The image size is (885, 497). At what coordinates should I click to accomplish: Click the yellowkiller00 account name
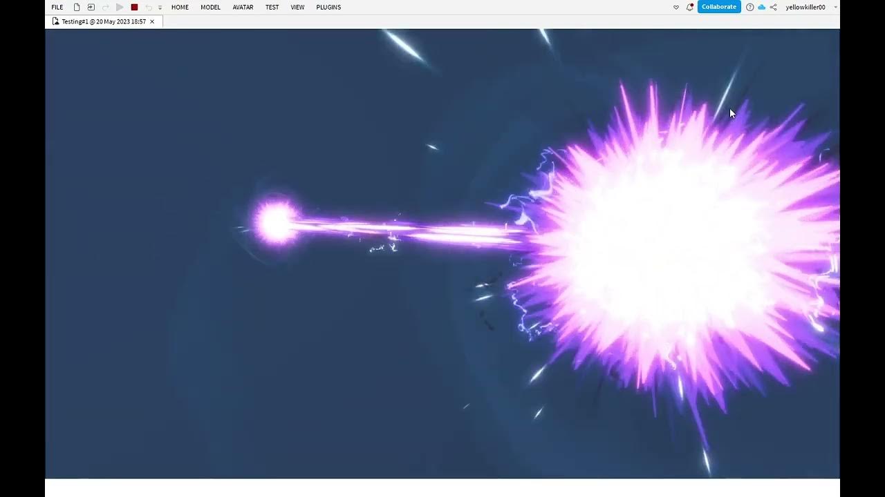coord(805,7)
